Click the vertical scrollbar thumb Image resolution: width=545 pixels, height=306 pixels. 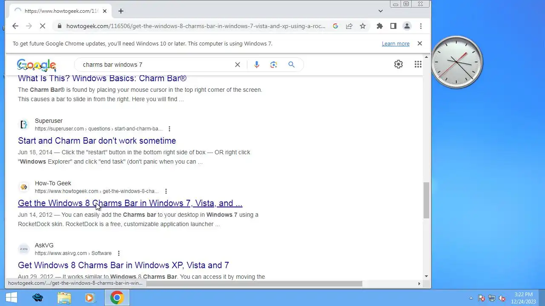coord(426,200)
